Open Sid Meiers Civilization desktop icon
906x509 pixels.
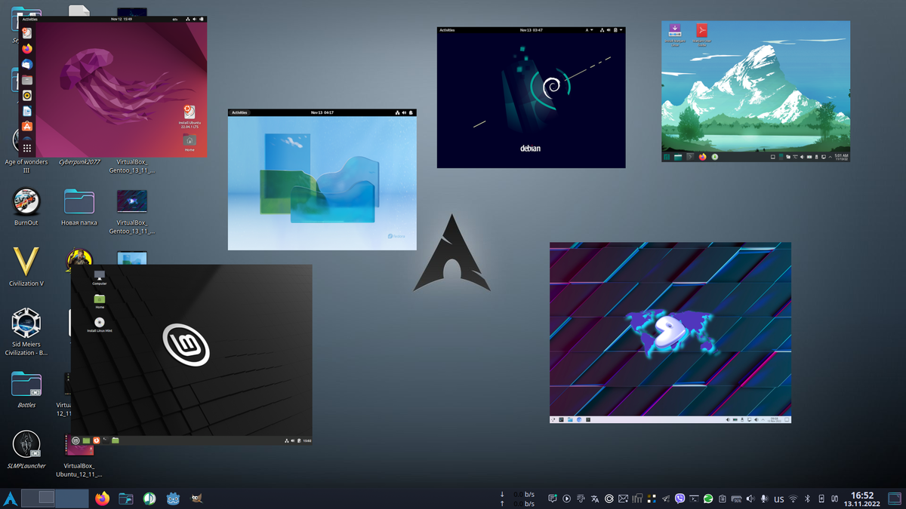coord(26,332)
